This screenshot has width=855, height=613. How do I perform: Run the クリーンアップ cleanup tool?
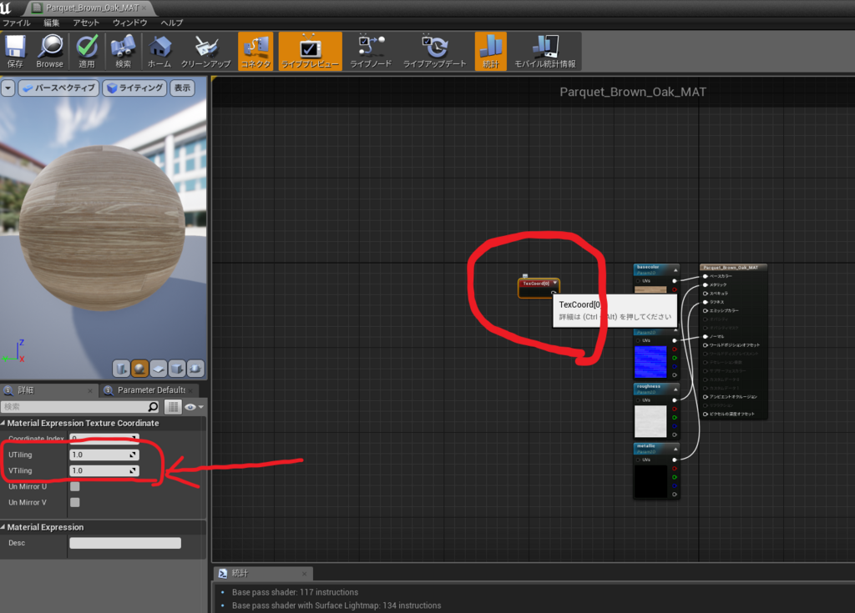pos(205,51)
